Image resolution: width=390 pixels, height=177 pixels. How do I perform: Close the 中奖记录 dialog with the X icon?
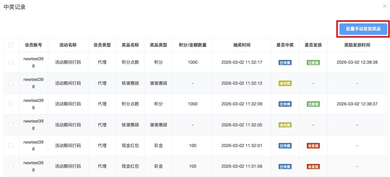384,6
